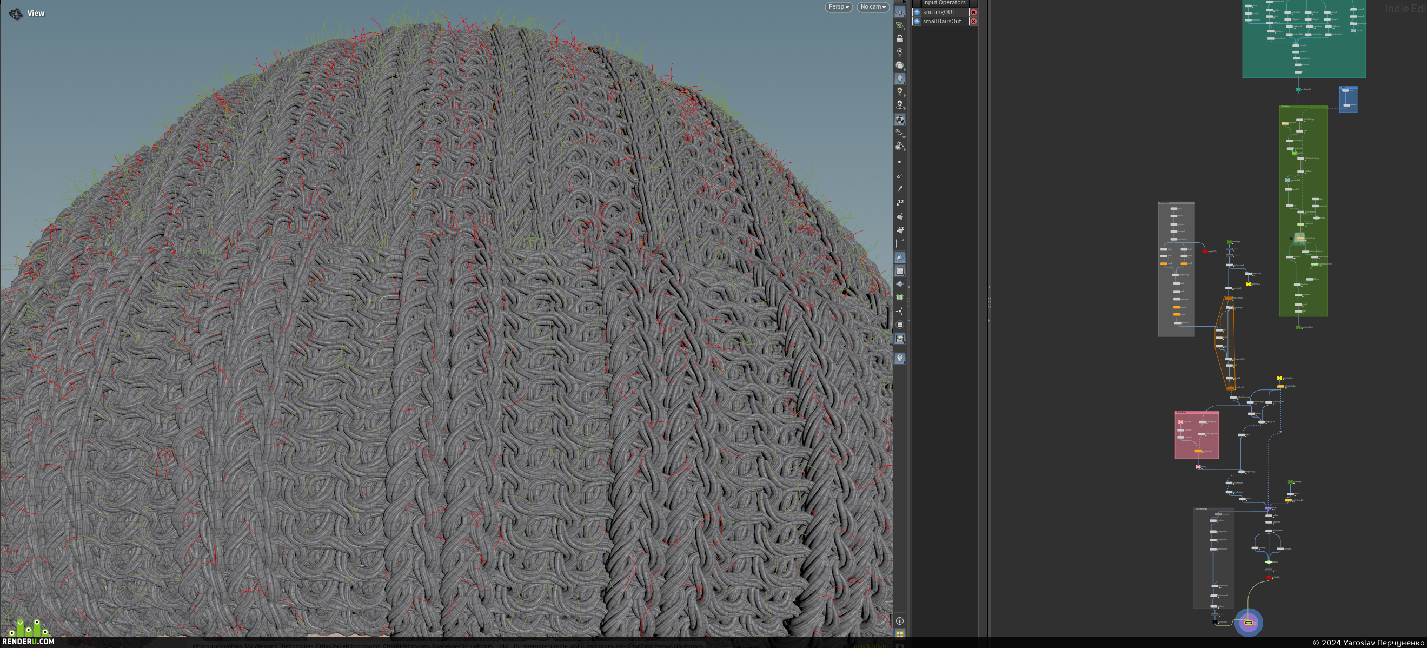1427x648 pixels.
Task: Toggle primitive normals display icon
Action: click(900, 216)
